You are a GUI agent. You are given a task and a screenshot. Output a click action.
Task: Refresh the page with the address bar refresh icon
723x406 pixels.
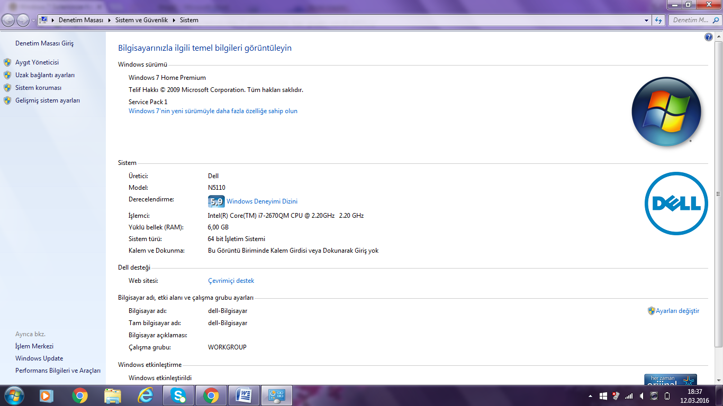pos(658,20)
